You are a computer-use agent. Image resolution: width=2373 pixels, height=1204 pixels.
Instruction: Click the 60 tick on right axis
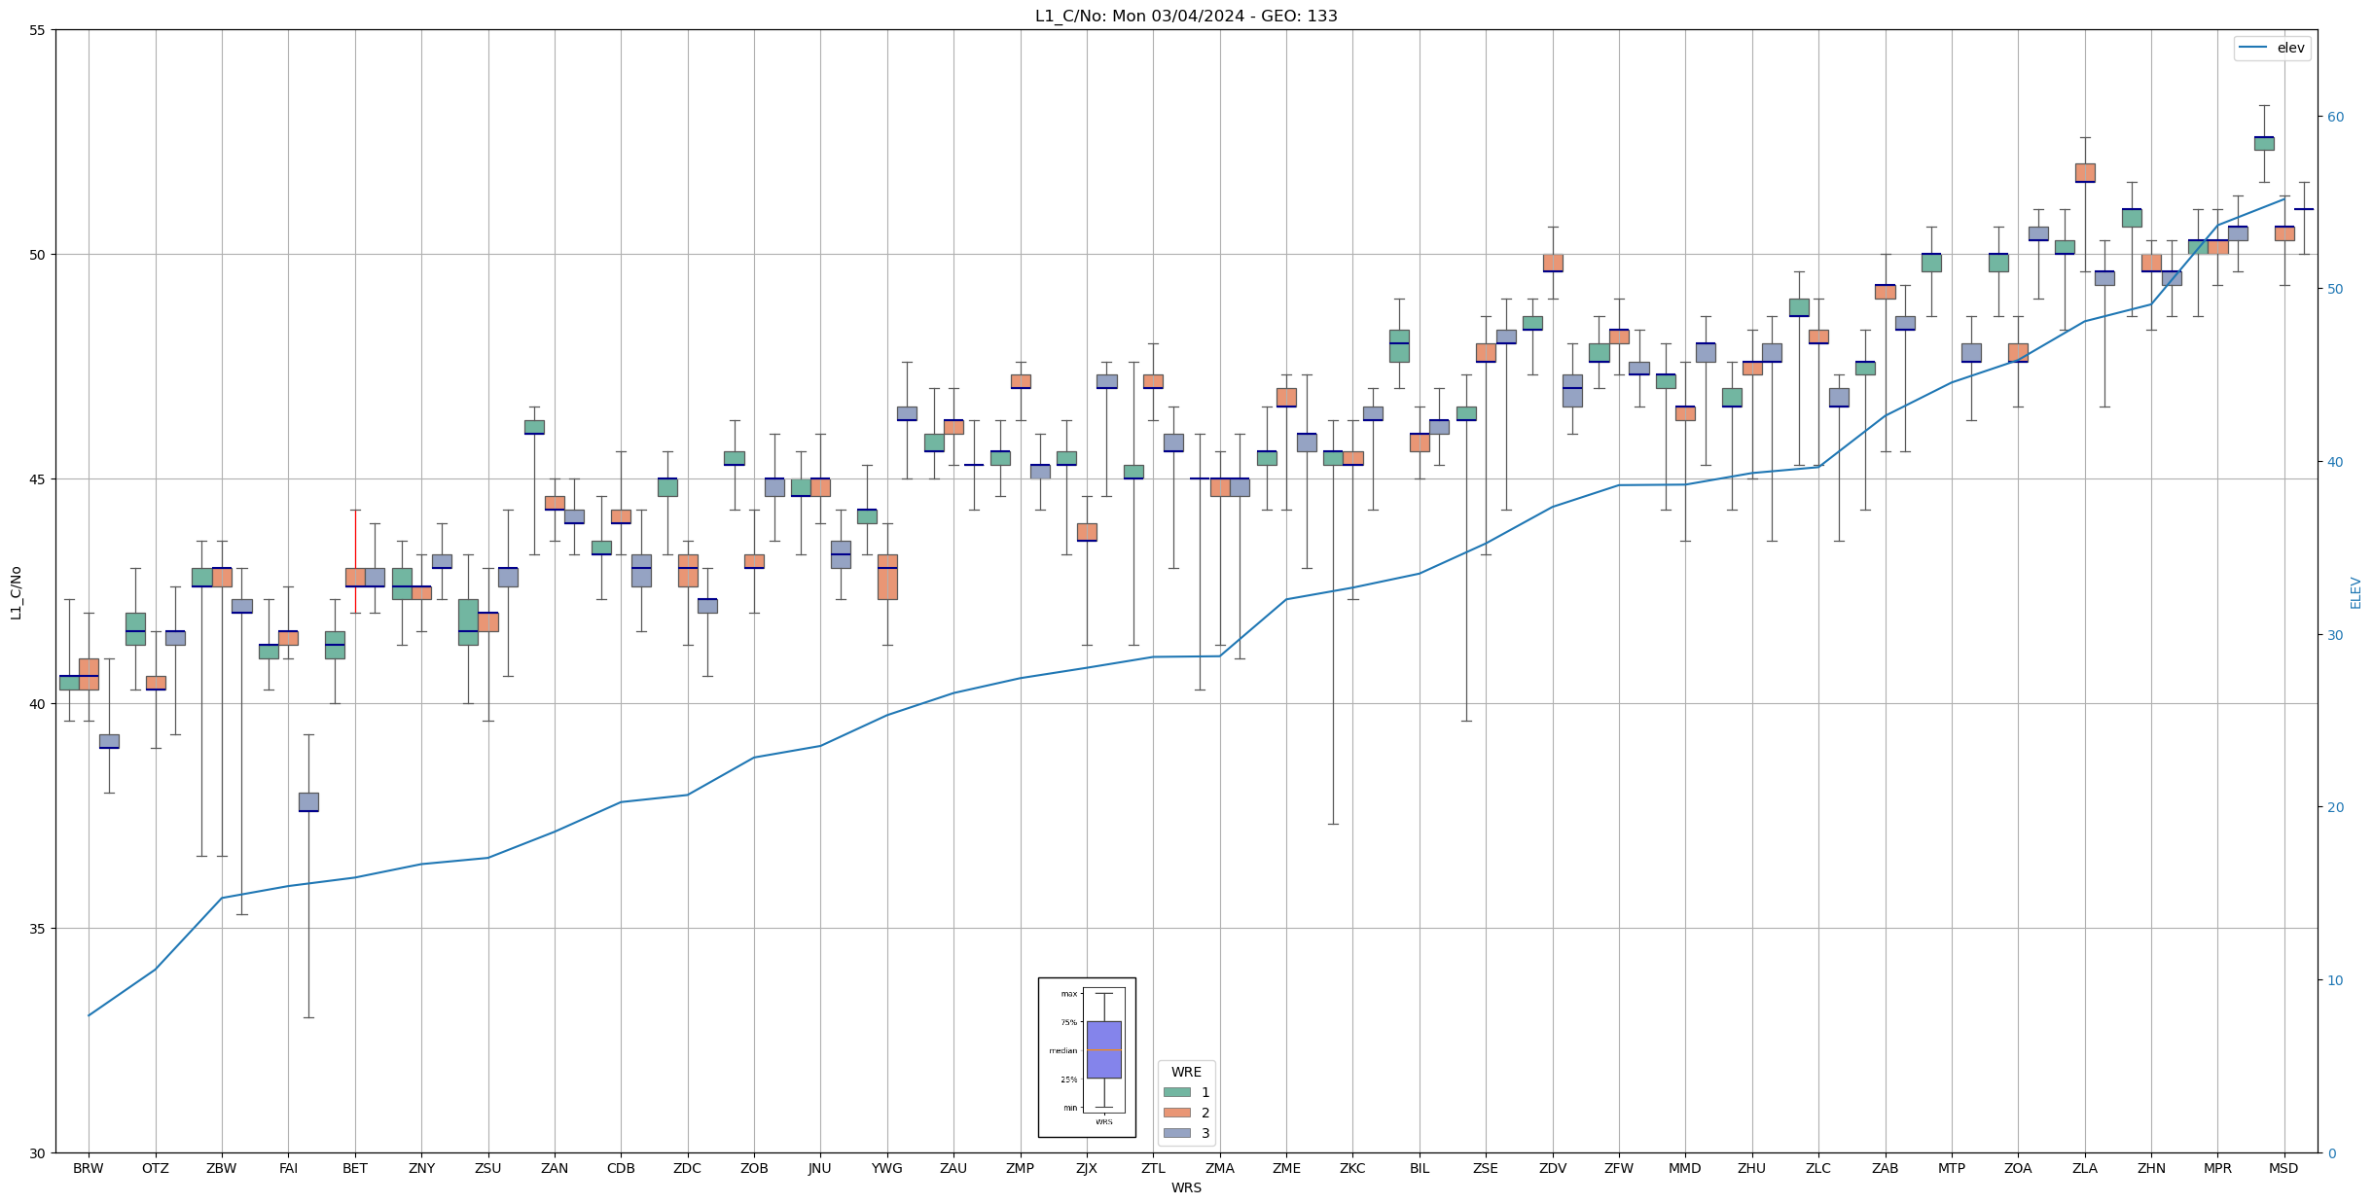tap(2335, 117)
